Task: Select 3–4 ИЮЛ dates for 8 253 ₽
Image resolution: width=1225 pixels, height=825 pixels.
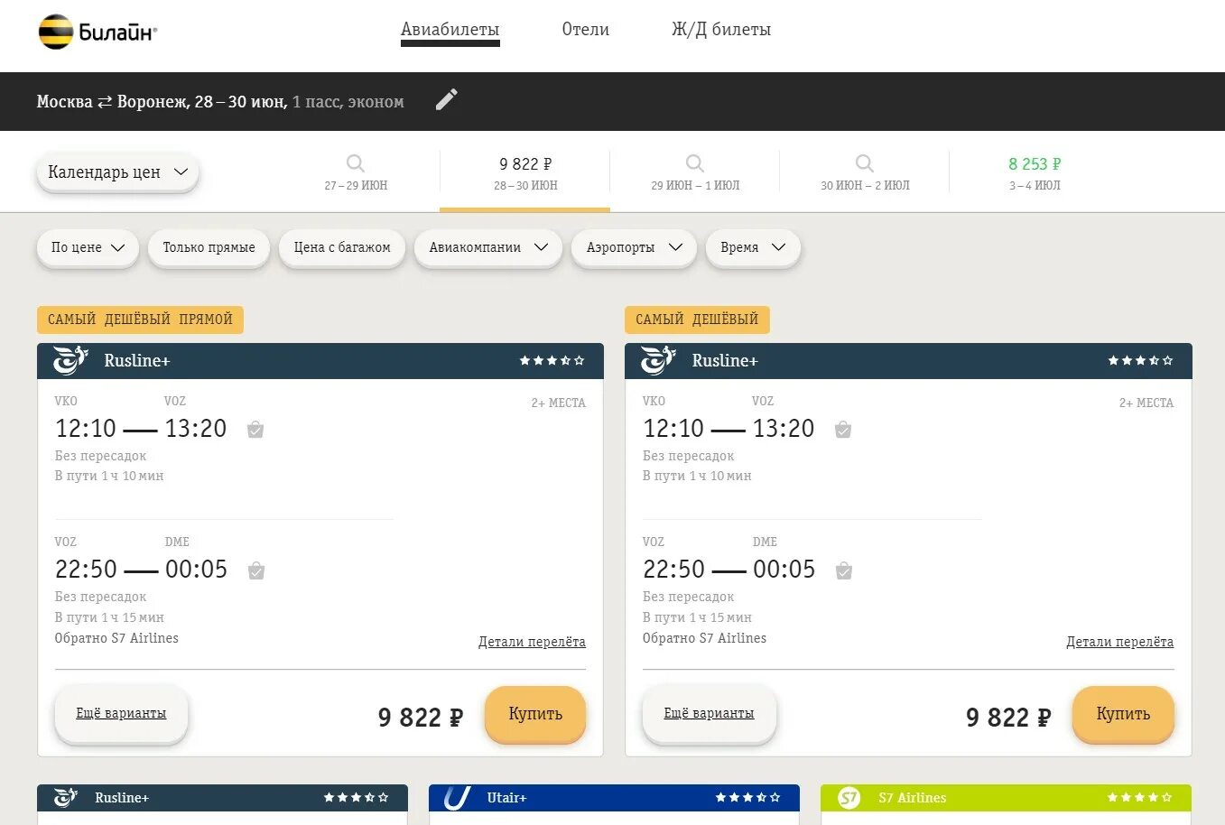Action: (1035, 173)
